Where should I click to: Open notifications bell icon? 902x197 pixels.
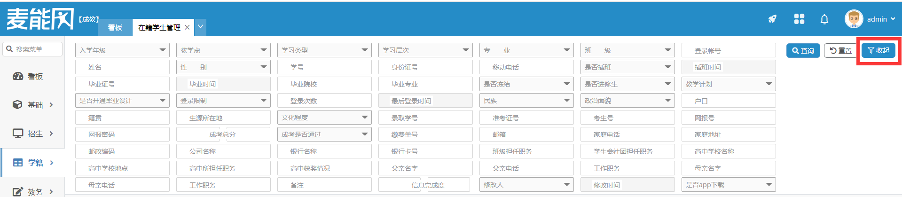[824, 19]
